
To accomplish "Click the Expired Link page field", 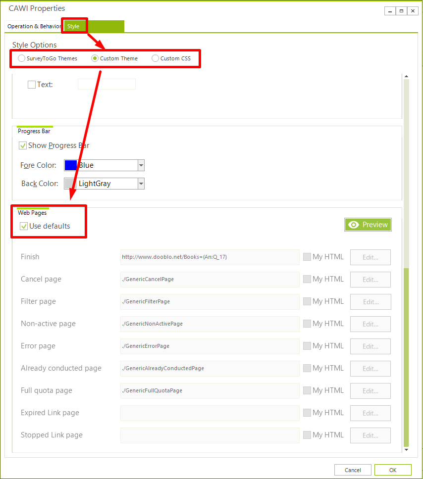I will click(210, 413).
